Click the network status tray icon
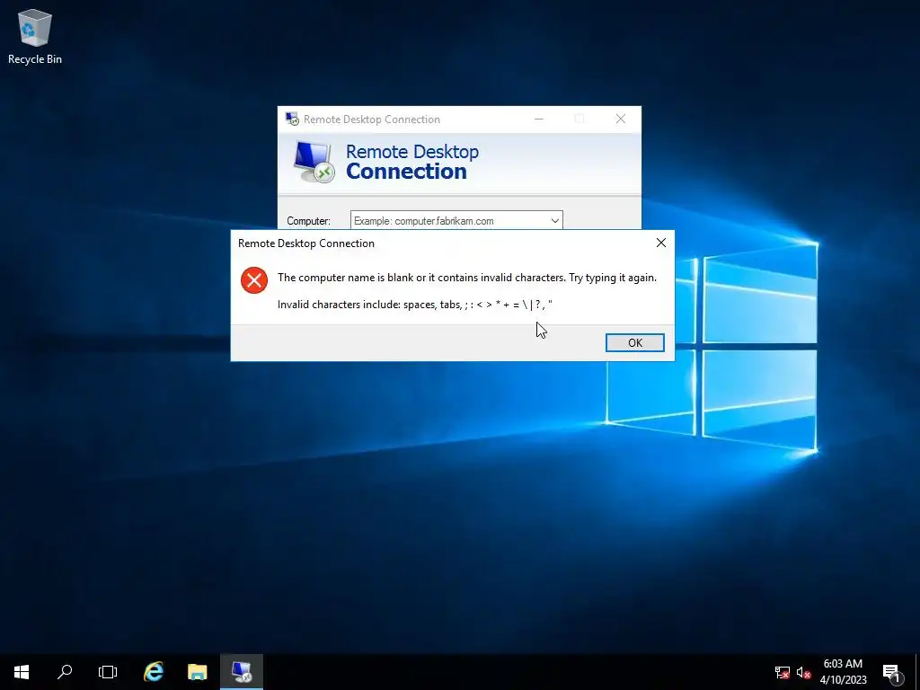 (x=783, y=672)
